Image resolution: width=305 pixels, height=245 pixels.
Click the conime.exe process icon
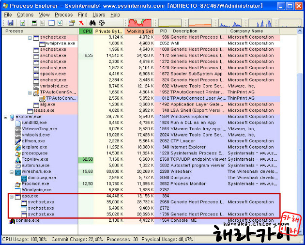click(12, 221)
